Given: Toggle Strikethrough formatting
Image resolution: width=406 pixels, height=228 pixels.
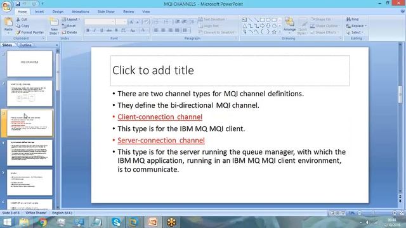Looking at the screenshot, I should point(109,30).
